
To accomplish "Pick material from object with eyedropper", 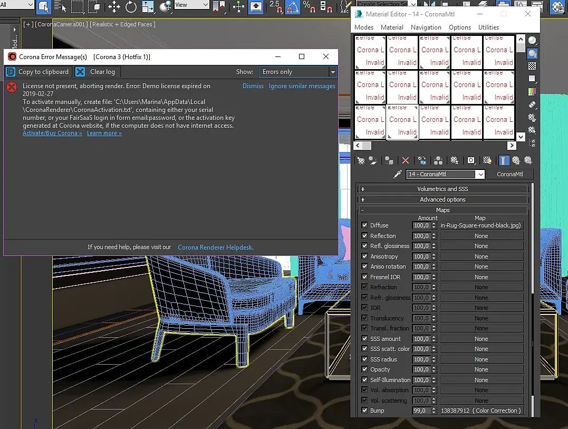I will [398, 174].
